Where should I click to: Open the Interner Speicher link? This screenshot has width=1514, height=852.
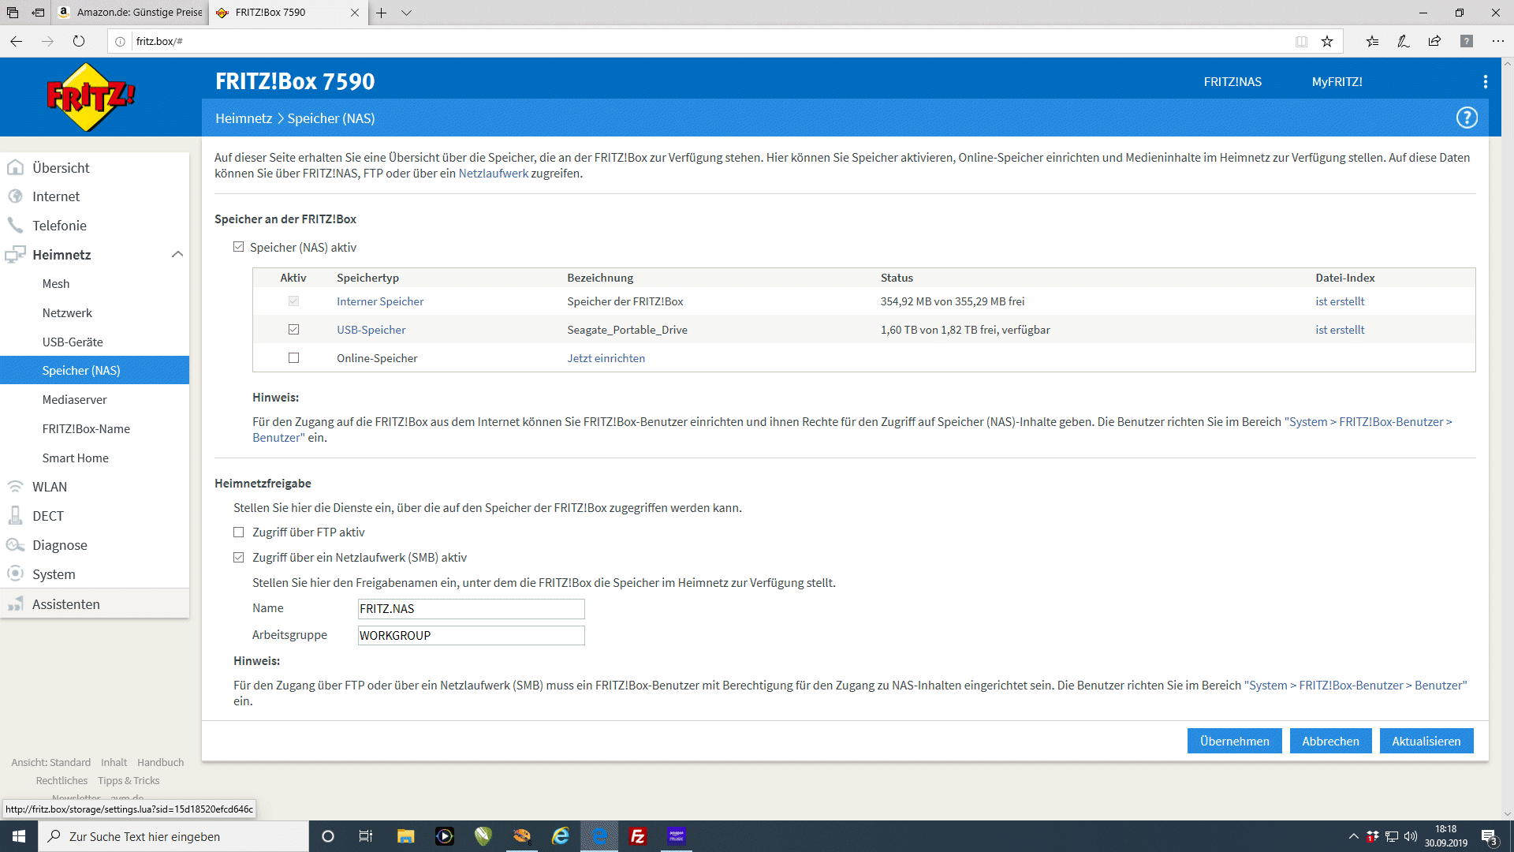pyautogui.click(x=380, y=301)
